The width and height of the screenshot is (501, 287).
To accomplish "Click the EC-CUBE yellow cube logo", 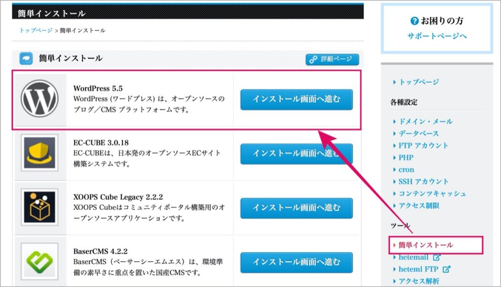I will click(x=40, y=153).
